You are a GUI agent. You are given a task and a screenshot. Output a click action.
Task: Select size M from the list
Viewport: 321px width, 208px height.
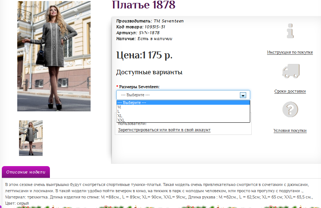click(x=119, y=107)
